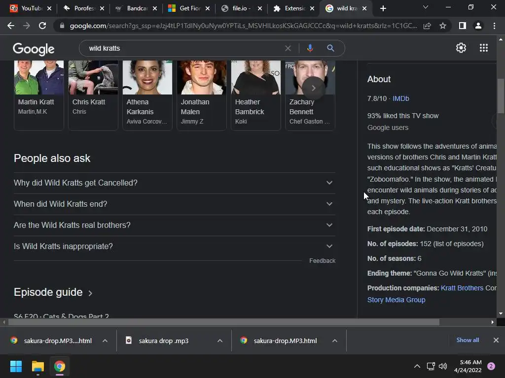The image size is (505, 378).
Task: Start voice search with the microphone
Action: [x=310, y=48]
